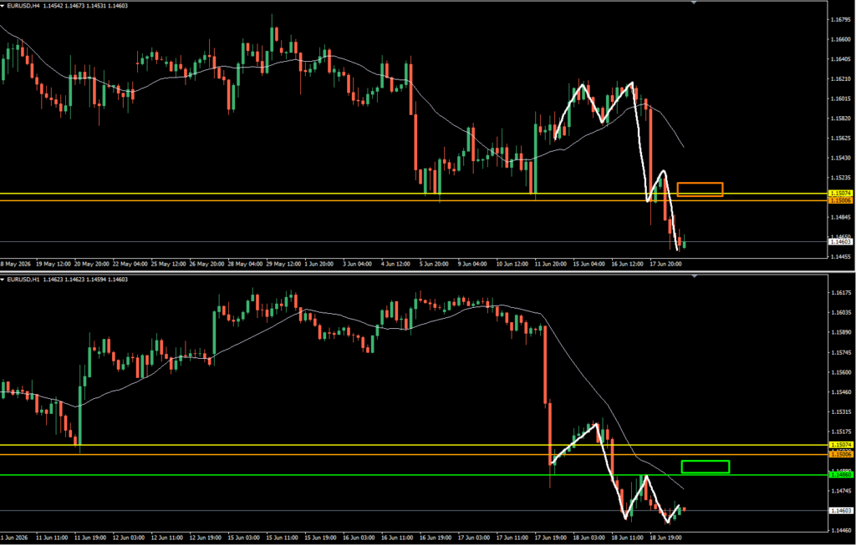Click the dropdown triangle beside EURUSD,H4 title

tap(3, 6)
